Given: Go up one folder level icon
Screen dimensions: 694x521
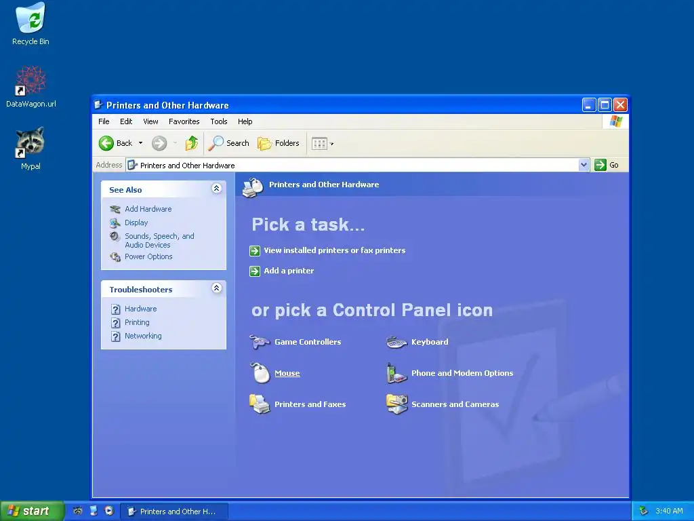Looking at the screenshot, I should (x=192, y=143).
